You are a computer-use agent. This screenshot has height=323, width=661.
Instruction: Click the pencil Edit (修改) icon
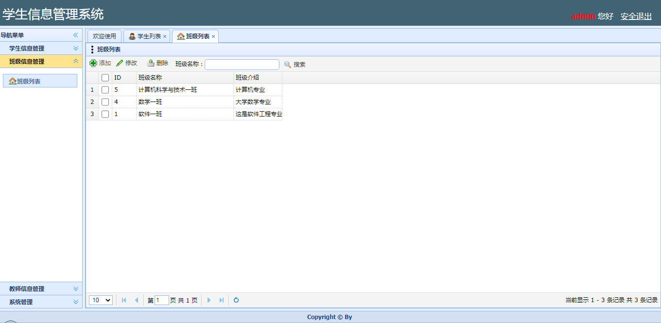point(120,64)
